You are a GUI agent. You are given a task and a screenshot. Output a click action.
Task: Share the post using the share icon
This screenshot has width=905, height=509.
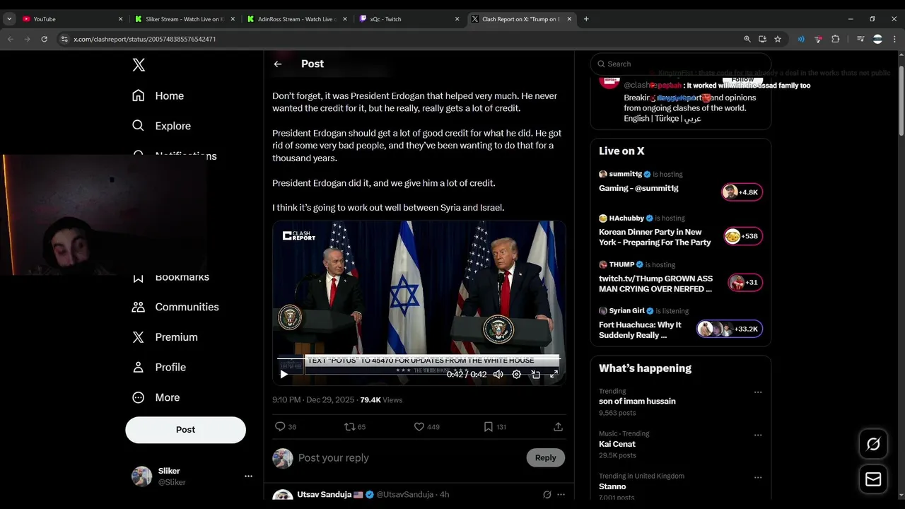[558, 427]
